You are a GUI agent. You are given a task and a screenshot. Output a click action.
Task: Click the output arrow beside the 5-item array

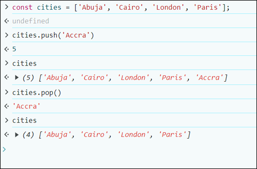(x=6, y=78)
